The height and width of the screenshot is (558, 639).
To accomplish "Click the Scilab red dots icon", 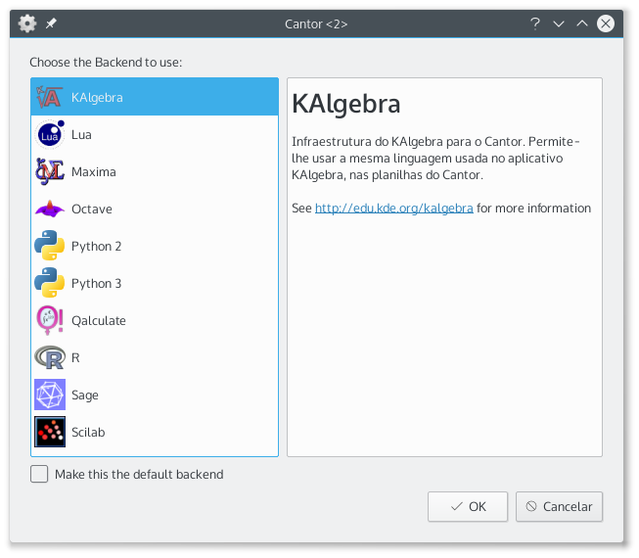I will point(49,432).
